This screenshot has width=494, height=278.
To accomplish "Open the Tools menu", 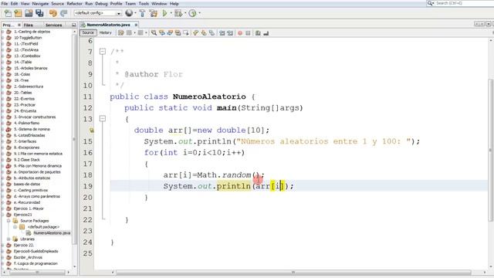I will coord(144,4).
